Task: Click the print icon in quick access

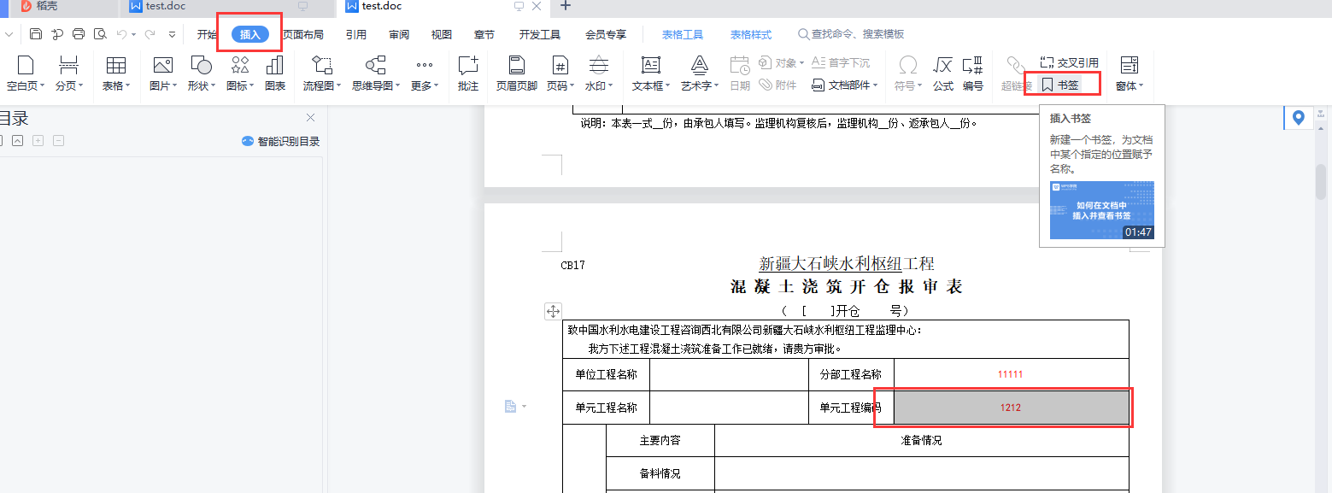Action: point(79,34)
